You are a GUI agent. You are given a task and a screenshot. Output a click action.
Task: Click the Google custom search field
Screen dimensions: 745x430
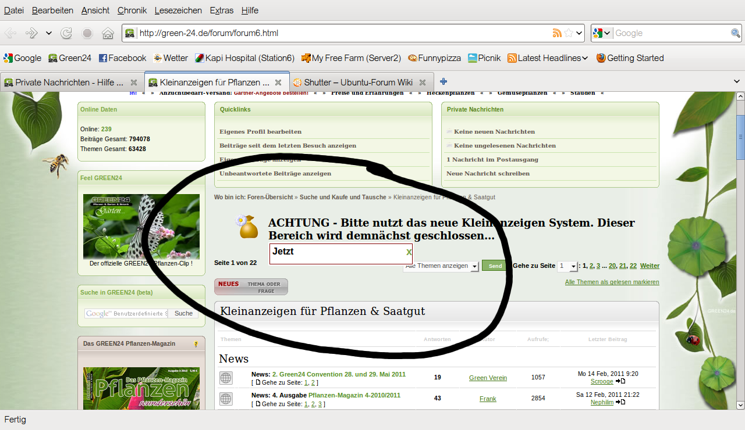coord(126,313)
